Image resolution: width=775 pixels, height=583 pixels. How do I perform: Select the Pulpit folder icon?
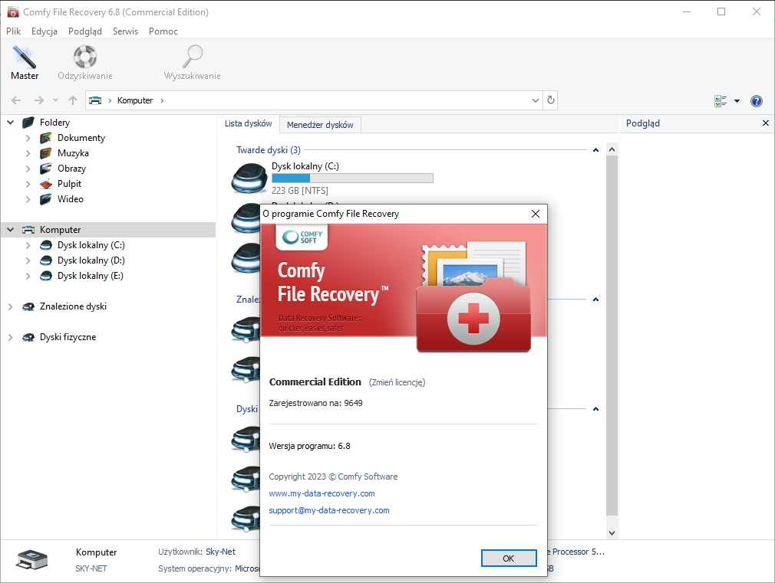point(46,184)
